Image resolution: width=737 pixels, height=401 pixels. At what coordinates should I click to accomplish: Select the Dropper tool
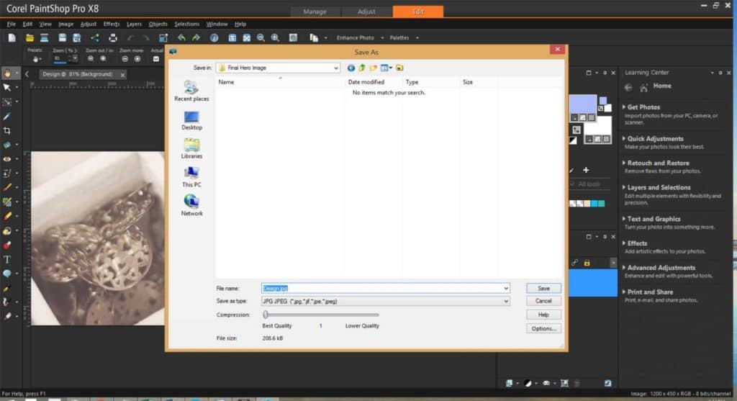(x=7, y=116)
